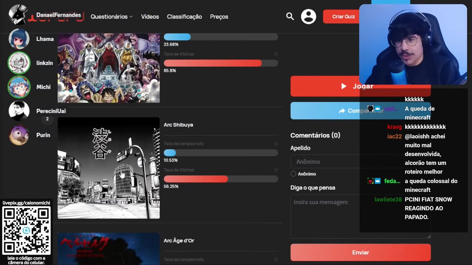This screenshot has width=472, height=265.
Task: Open the Arc Âge d'Or thumbnail
Action: point(109,249)
